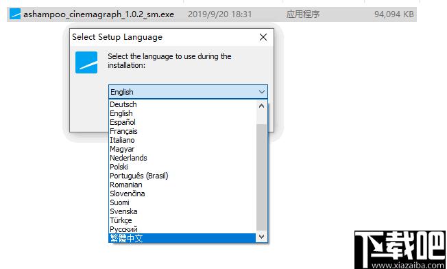Choose the highlighted 繁體中文 entry
Screen dimensions: 447x269
[182, 238]
